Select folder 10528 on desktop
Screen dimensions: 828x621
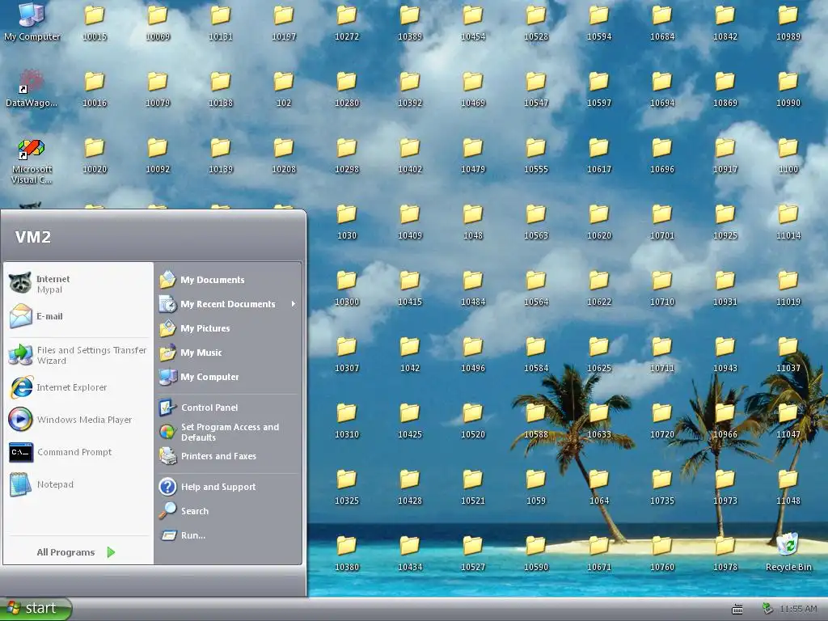[x=536, y=22]
